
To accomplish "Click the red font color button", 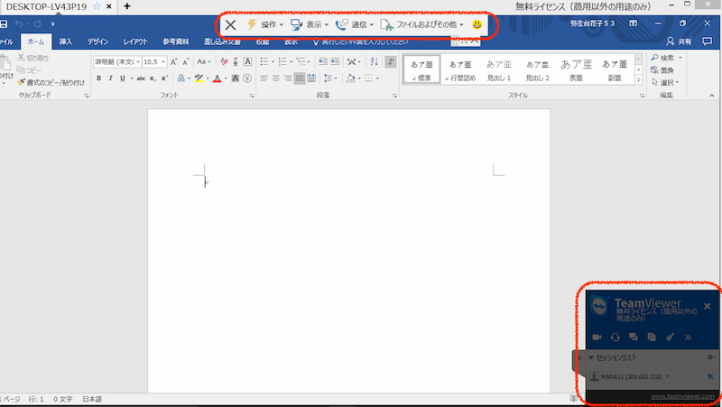I will tap(217, 79).
